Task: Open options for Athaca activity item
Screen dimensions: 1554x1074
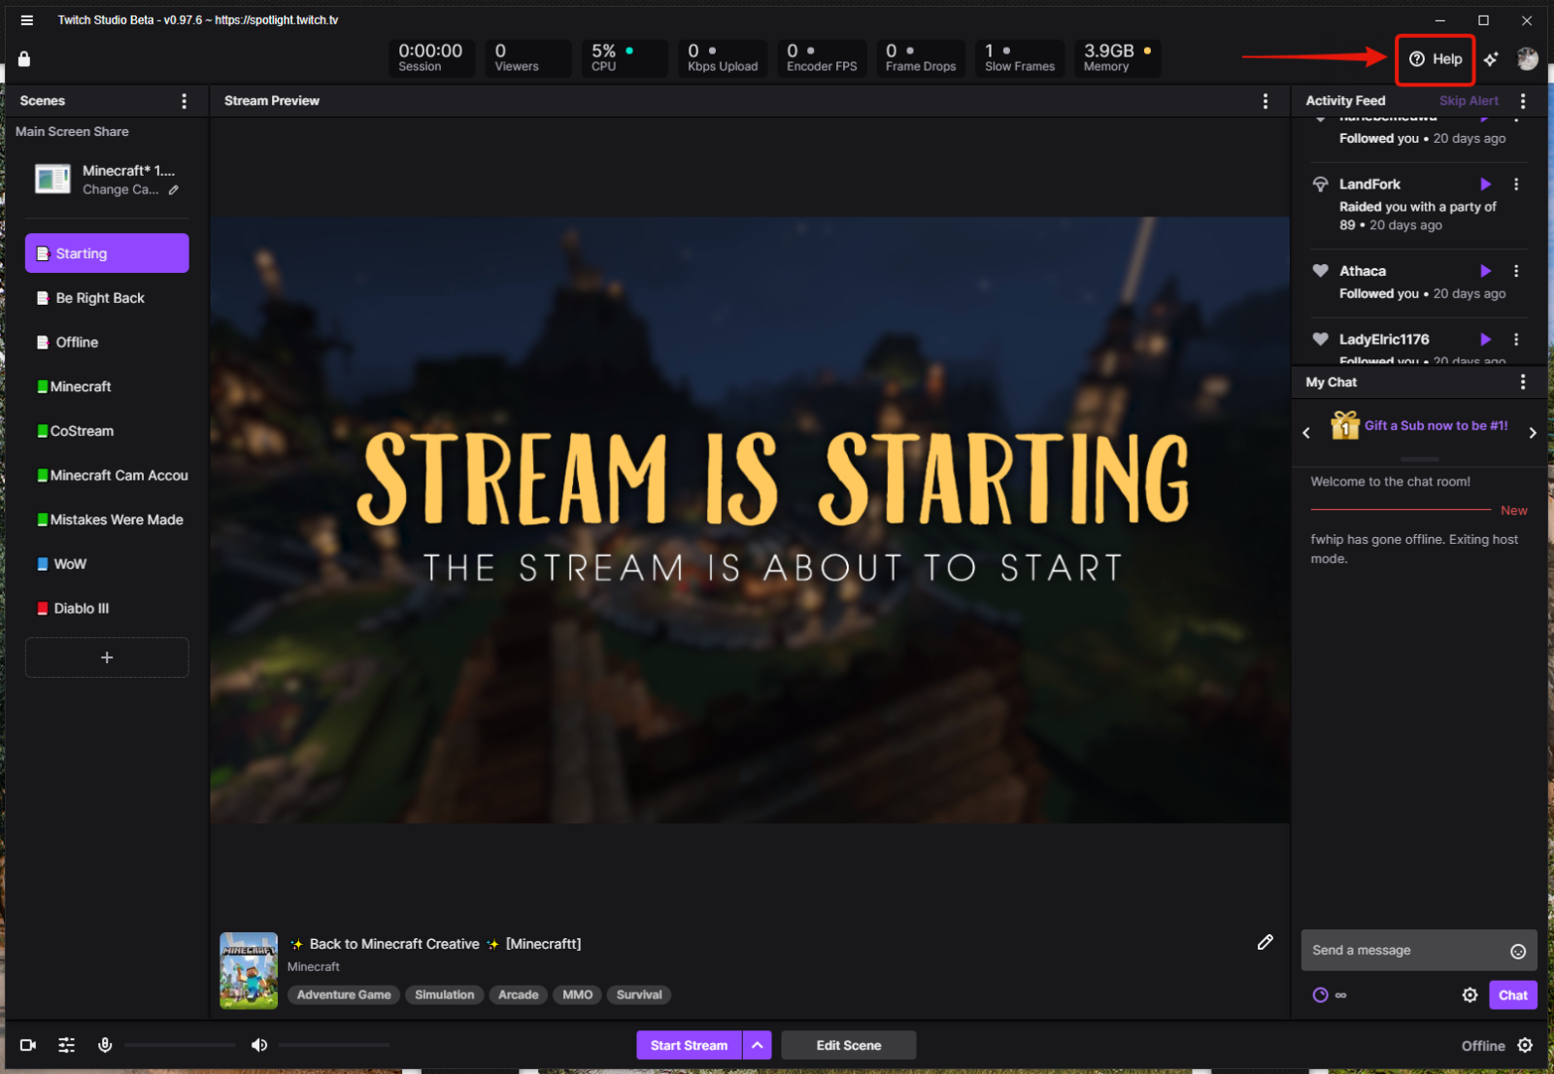Action: point(1516,271)
